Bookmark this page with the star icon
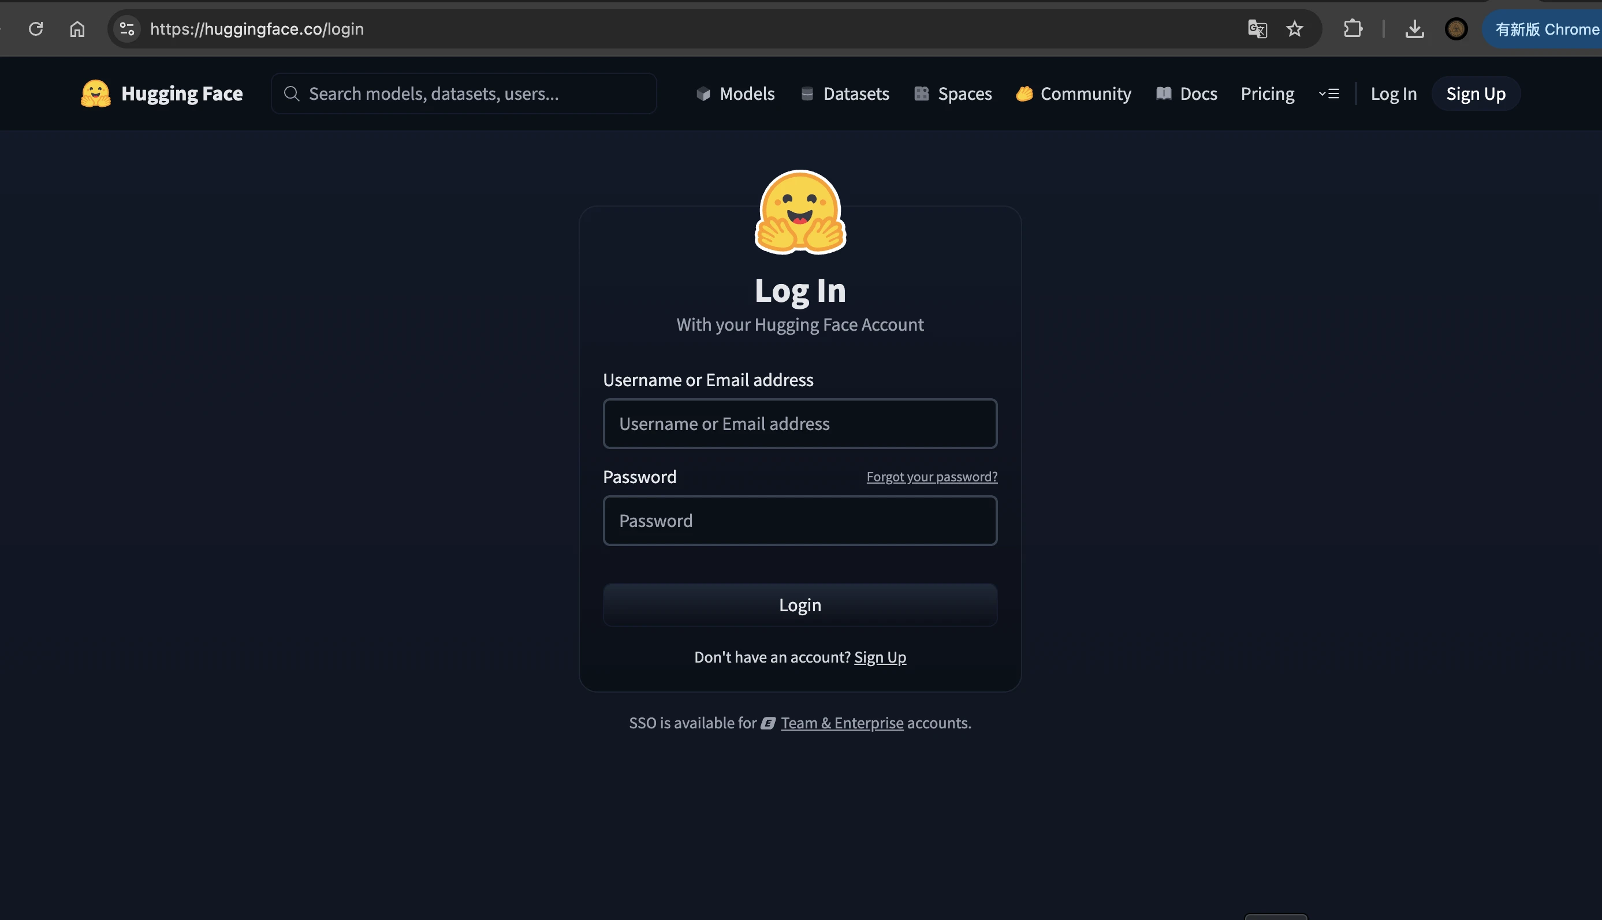Screen dimensions: 1602x920 pyautogui.click(x=1294, y=29)
